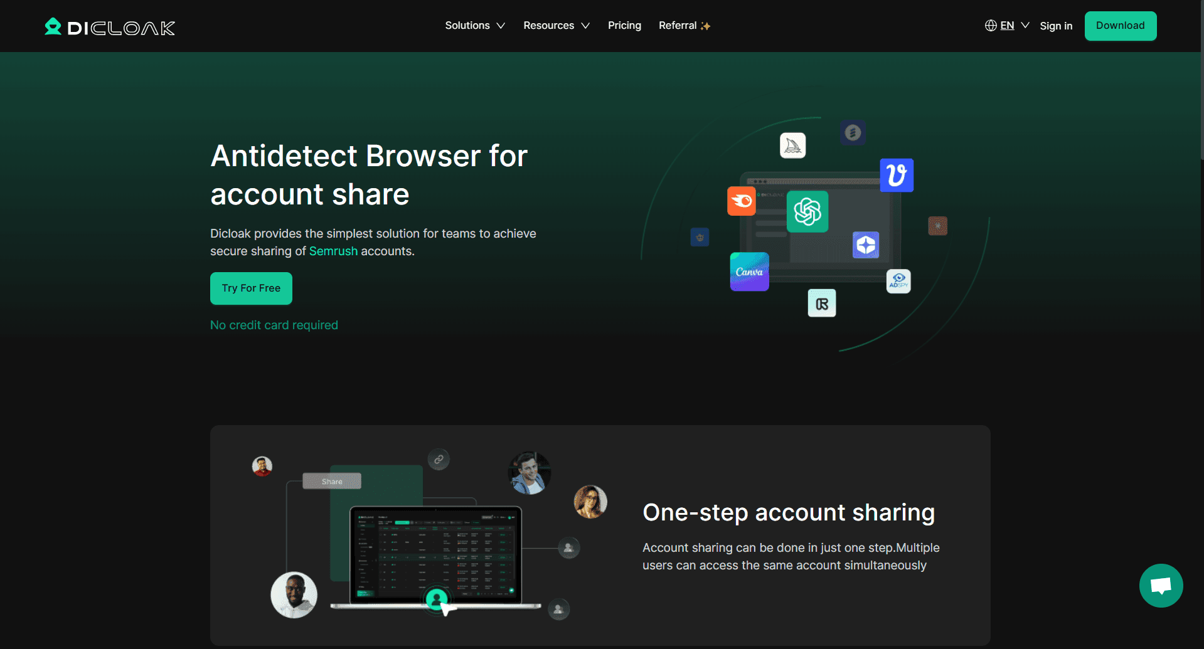Select the sparkle icon next to Referral
Screen dimensions: 1204x649
click(x=705, y=25)
